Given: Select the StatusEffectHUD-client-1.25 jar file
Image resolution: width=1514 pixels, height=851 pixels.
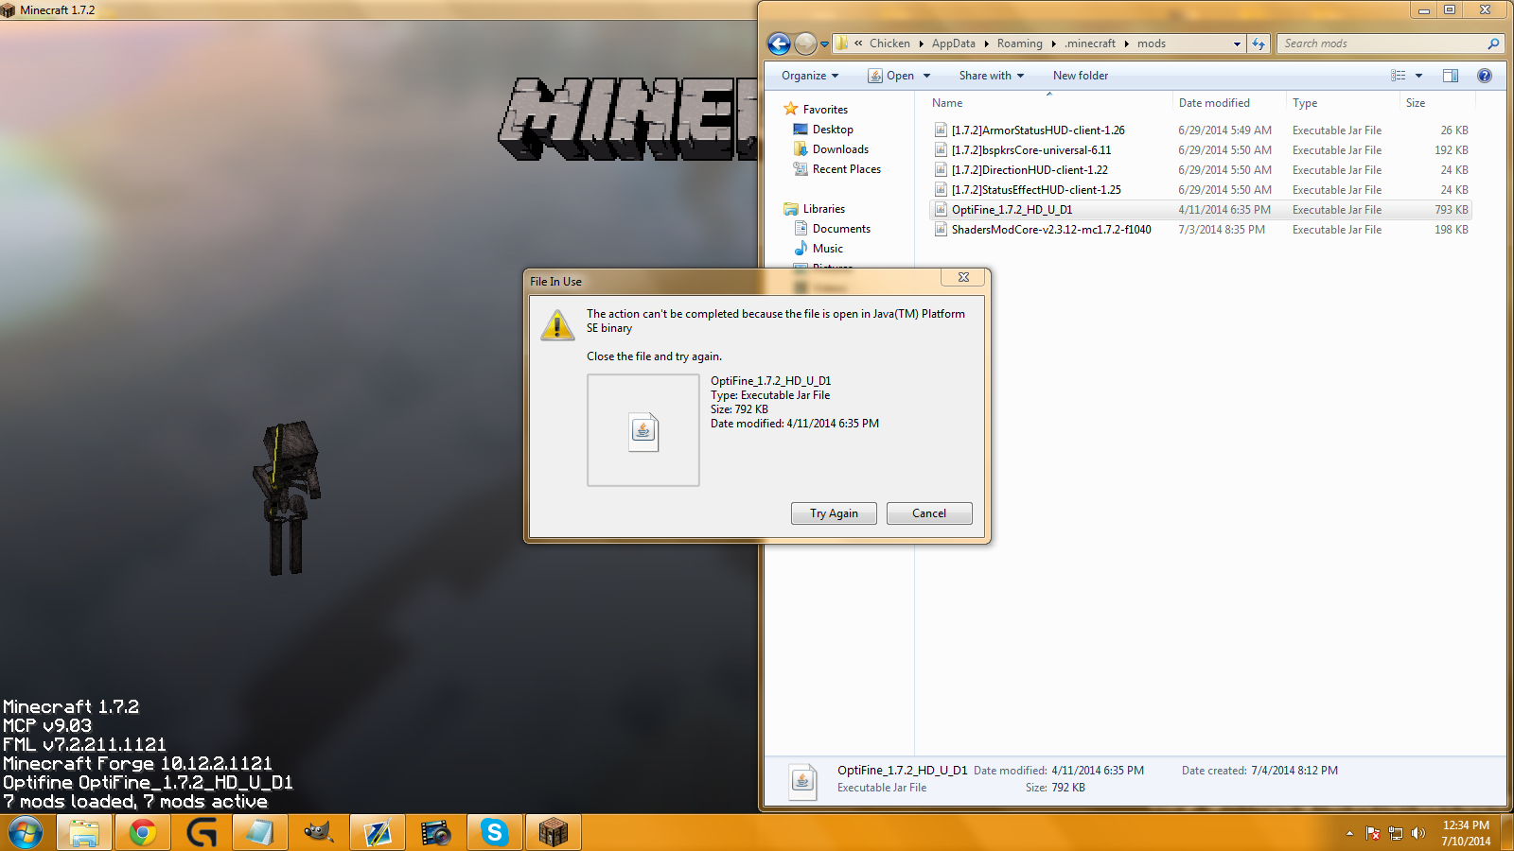Looking at the screenshot, I should pyautogui.click(x=1200, y=190).
